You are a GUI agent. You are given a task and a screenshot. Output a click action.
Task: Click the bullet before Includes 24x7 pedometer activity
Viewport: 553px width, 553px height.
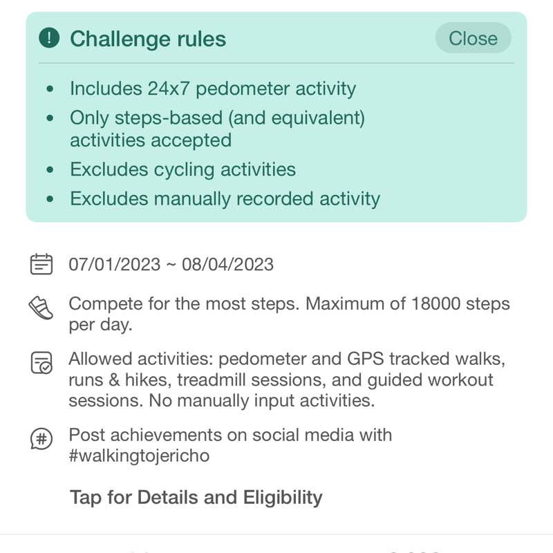point(49,89)
